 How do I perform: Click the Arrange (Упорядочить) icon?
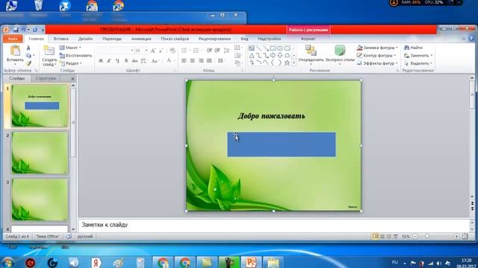311,50
